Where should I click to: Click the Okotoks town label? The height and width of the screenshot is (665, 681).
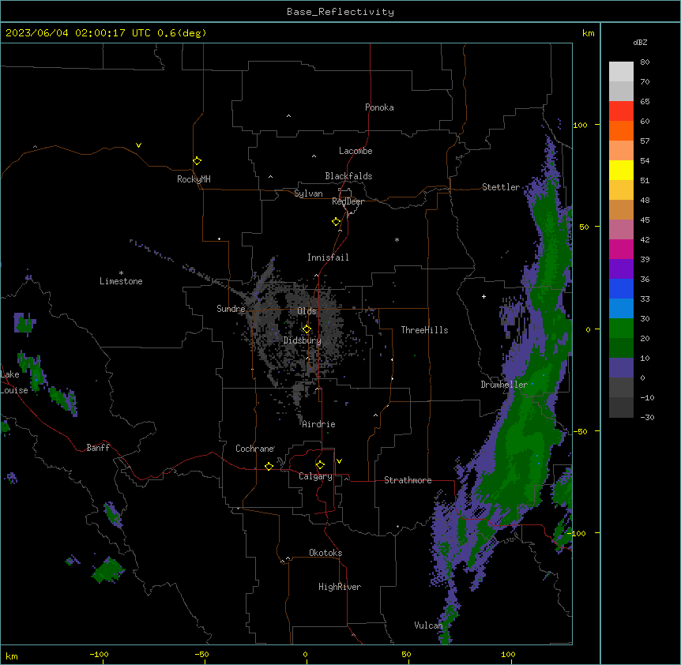[x=325, y=553]
